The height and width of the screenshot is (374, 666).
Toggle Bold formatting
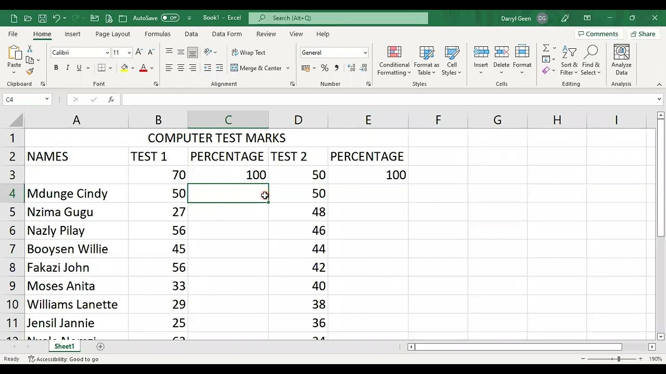[x=56, y=68]
